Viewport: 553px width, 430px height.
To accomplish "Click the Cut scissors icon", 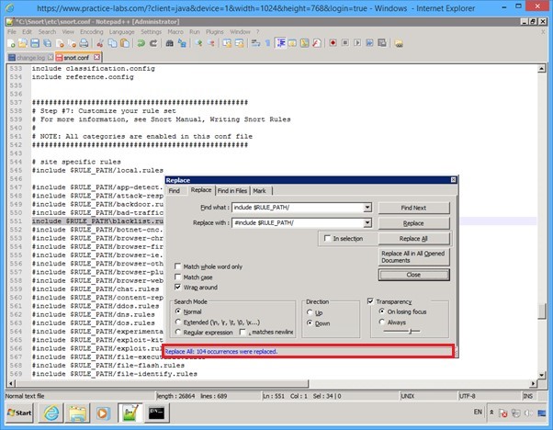I will click(100, 43).
